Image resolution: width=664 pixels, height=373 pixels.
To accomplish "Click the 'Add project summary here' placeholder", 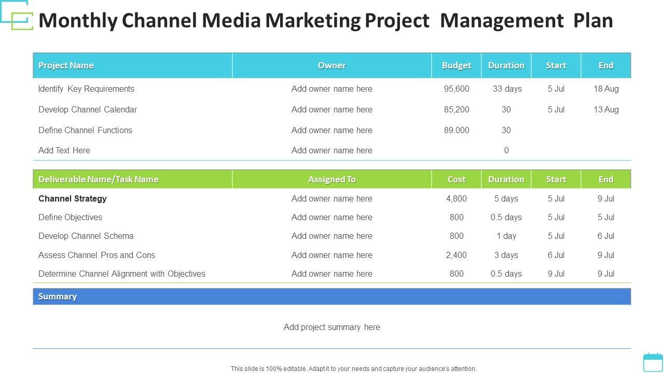I will [332, 327].
